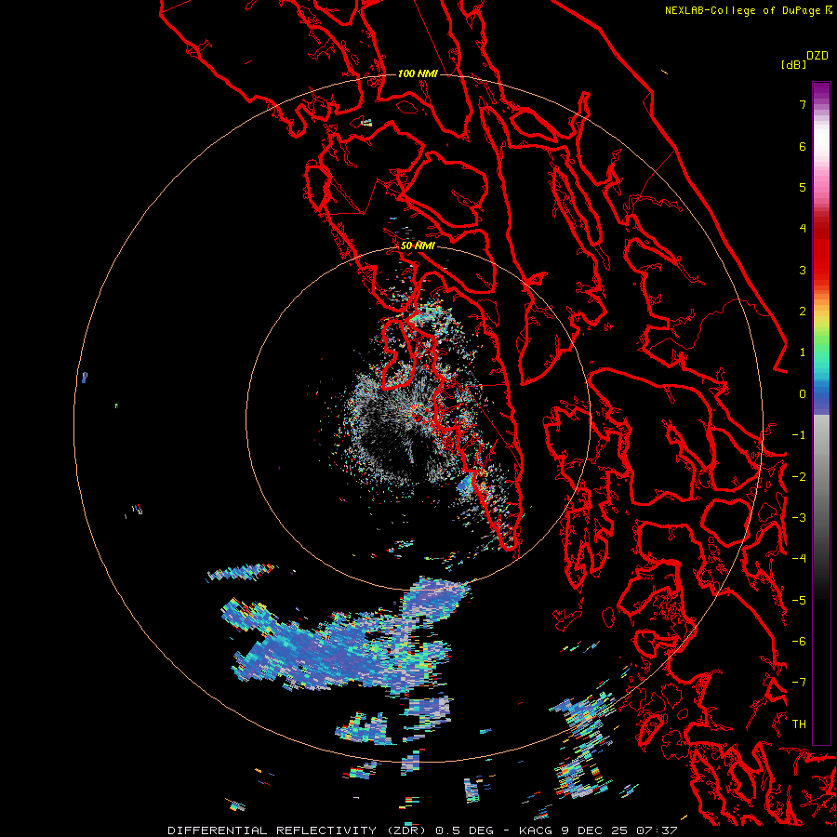Click the TH label on the legend
837x837 pixels.
coord(799,724)
